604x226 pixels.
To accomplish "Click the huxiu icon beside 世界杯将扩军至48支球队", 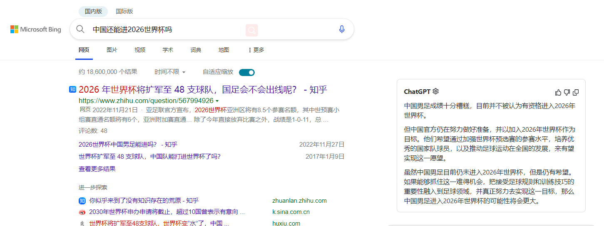I will pos(82,224).
